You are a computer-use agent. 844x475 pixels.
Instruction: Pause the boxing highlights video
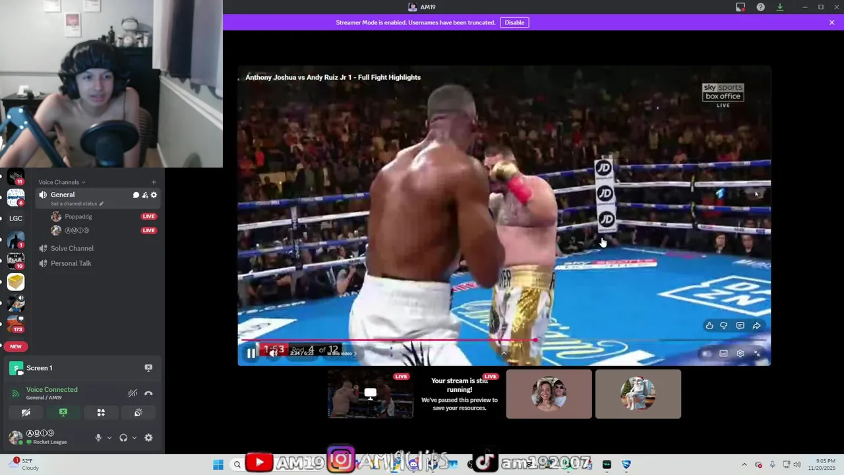(251, 354)
